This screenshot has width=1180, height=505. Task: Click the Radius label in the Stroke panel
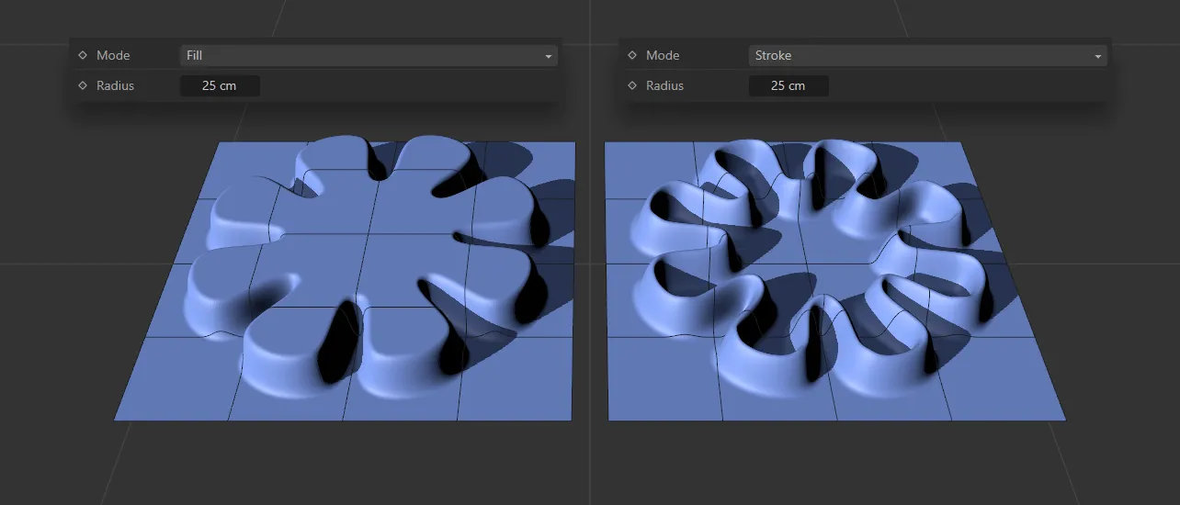pos(664,85)
